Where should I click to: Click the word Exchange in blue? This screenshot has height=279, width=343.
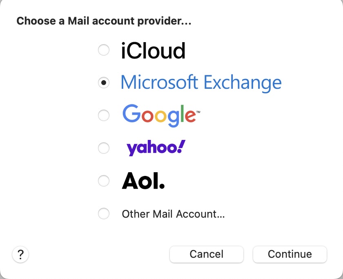point(243,83)
